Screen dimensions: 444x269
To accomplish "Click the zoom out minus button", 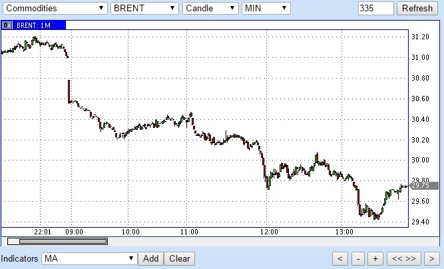I will (x=358, y=258).
